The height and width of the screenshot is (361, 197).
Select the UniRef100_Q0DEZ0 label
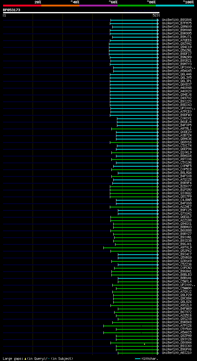point(177,132)
